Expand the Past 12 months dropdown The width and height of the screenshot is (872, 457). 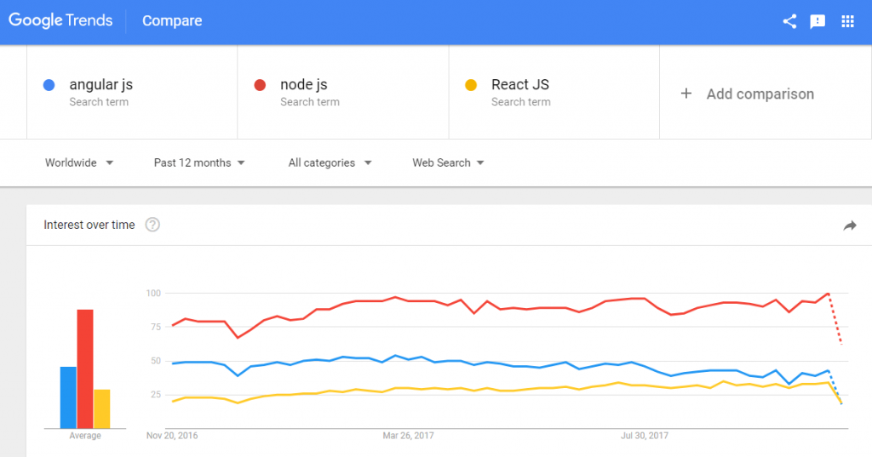(199, 163)
